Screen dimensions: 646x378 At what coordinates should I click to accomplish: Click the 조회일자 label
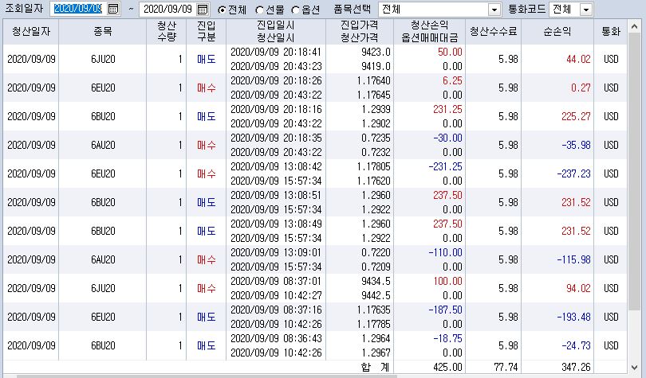tap(24, 9)
